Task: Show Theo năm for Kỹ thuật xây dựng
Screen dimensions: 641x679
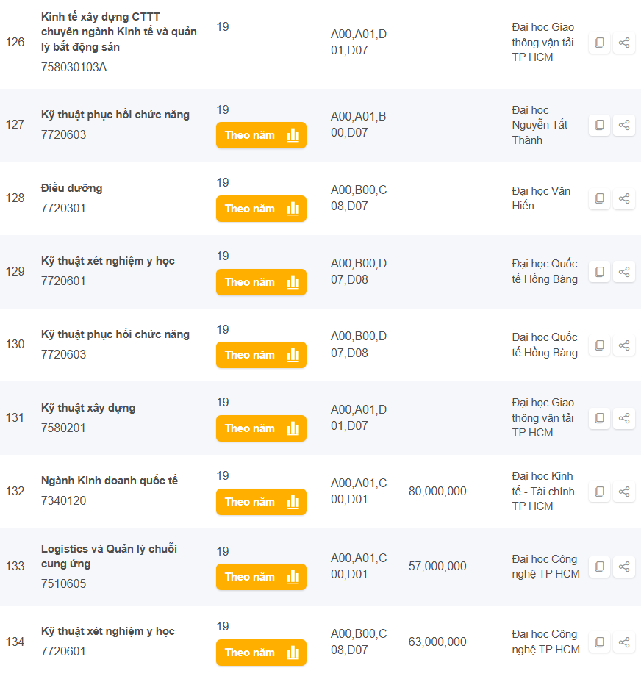Action: (261, 428)
